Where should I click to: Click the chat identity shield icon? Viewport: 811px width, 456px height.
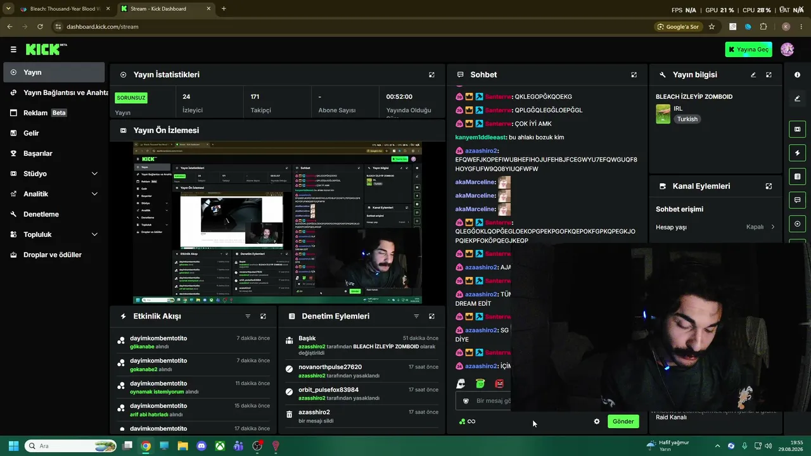(466, 401)
